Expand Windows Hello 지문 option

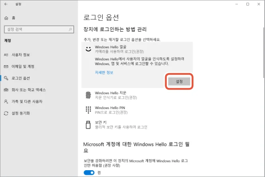137,95
